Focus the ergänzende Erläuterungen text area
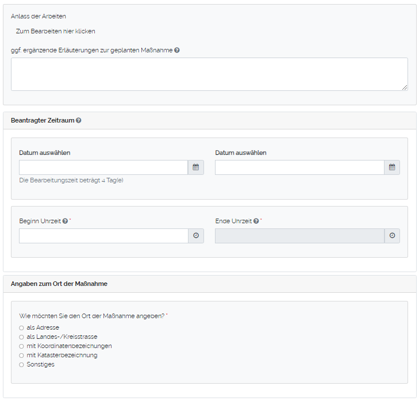Viewport: 419px width, 401px height. pyautogui.click(x=209, y=74)
